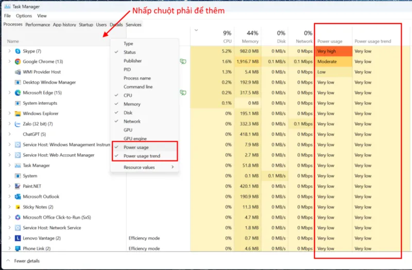Click the Microsoft Edge icon
The width and height of the screenshot is (412, 270).
pyautogui.click(x=18, y=93)
